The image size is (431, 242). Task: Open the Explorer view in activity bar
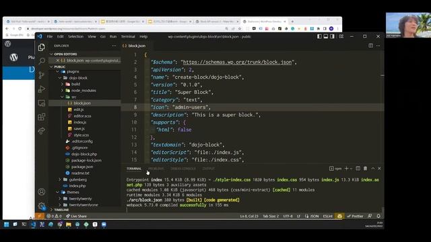[42, 47]
